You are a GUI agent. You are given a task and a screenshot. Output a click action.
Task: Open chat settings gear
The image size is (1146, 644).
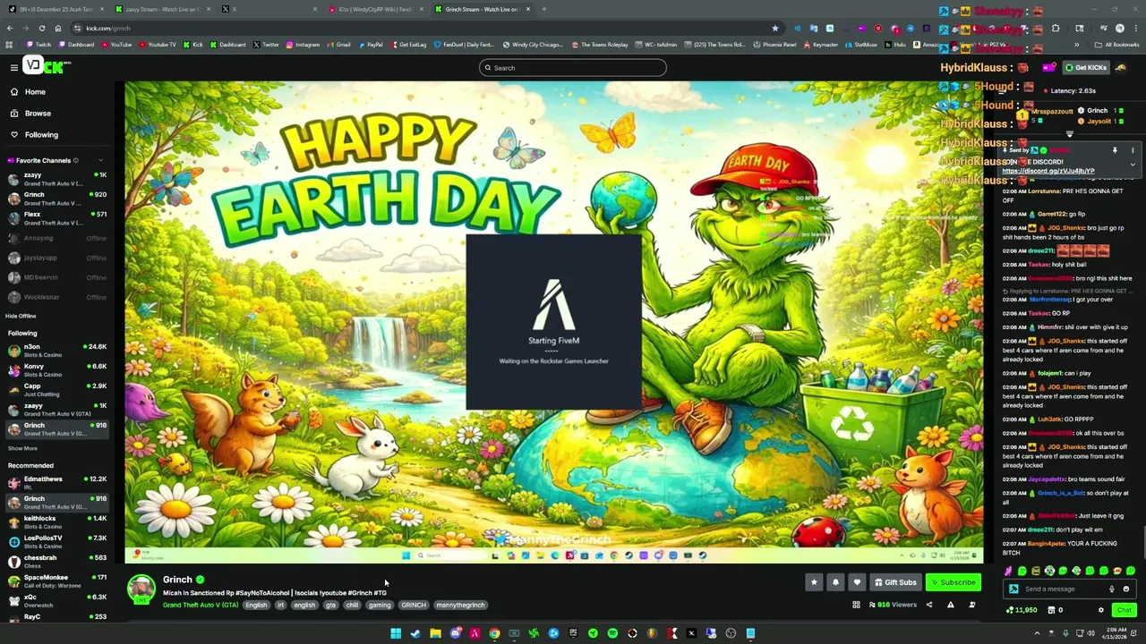(1101, 610)
